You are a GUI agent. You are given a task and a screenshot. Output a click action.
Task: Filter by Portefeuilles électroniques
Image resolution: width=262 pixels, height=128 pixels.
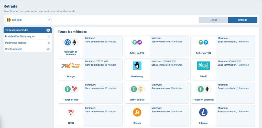tap(28, 36)
